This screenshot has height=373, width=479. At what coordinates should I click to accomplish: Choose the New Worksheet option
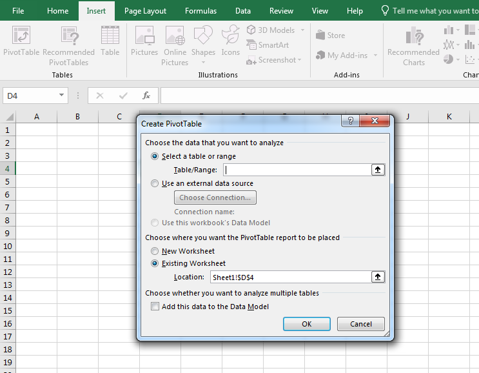pyautogui.click(x=155, y=251)
